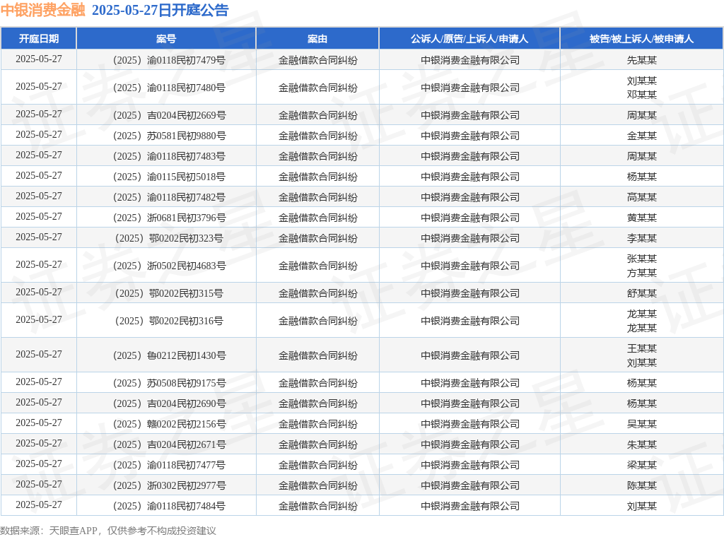Click date cell in 鲁0212民初1430号 row
724x537 pixels.
(39, 354)
